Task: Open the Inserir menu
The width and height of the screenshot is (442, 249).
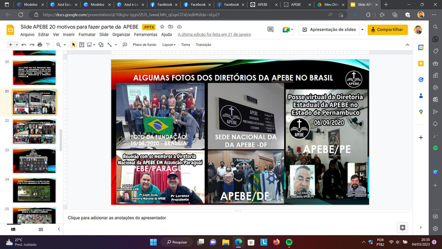Action: tap(69, 35)
